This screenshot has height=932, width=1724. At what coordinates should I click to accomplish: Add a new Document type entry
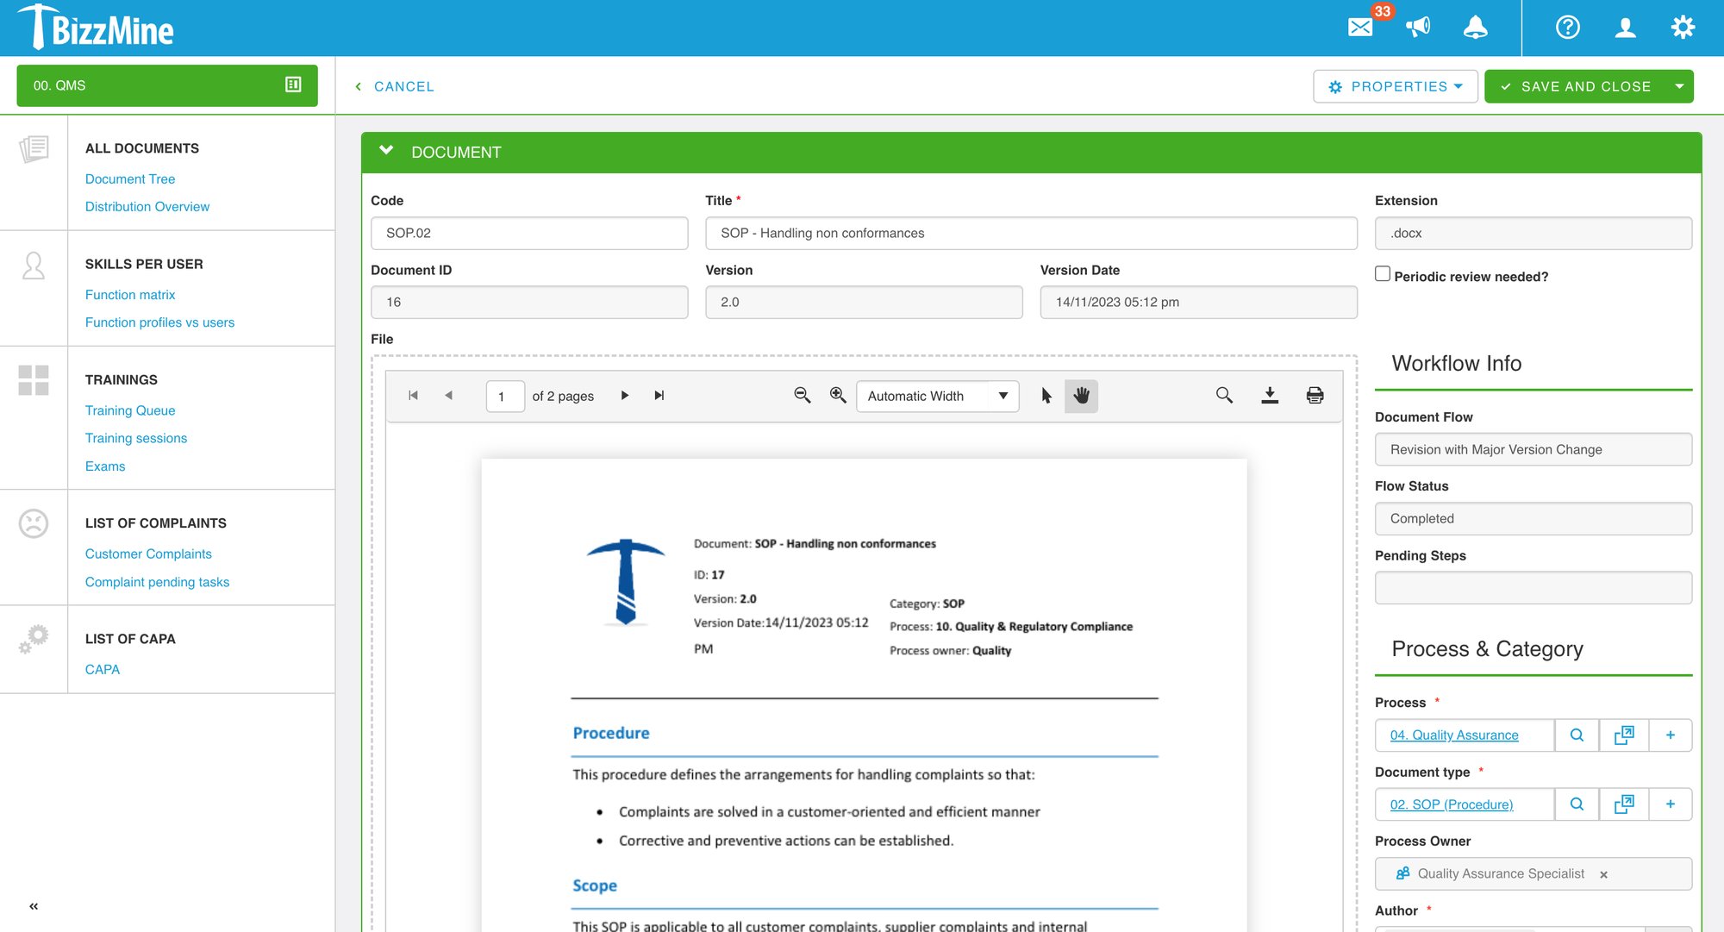1671,804
